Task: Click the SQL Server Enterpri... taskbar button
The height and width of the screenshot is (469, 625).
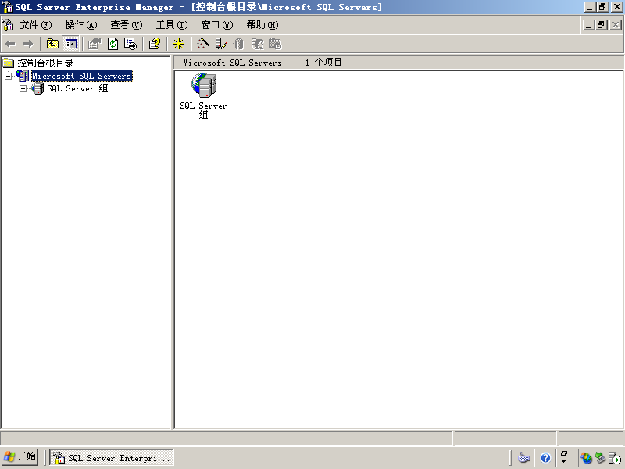Action: pos(112,457)
